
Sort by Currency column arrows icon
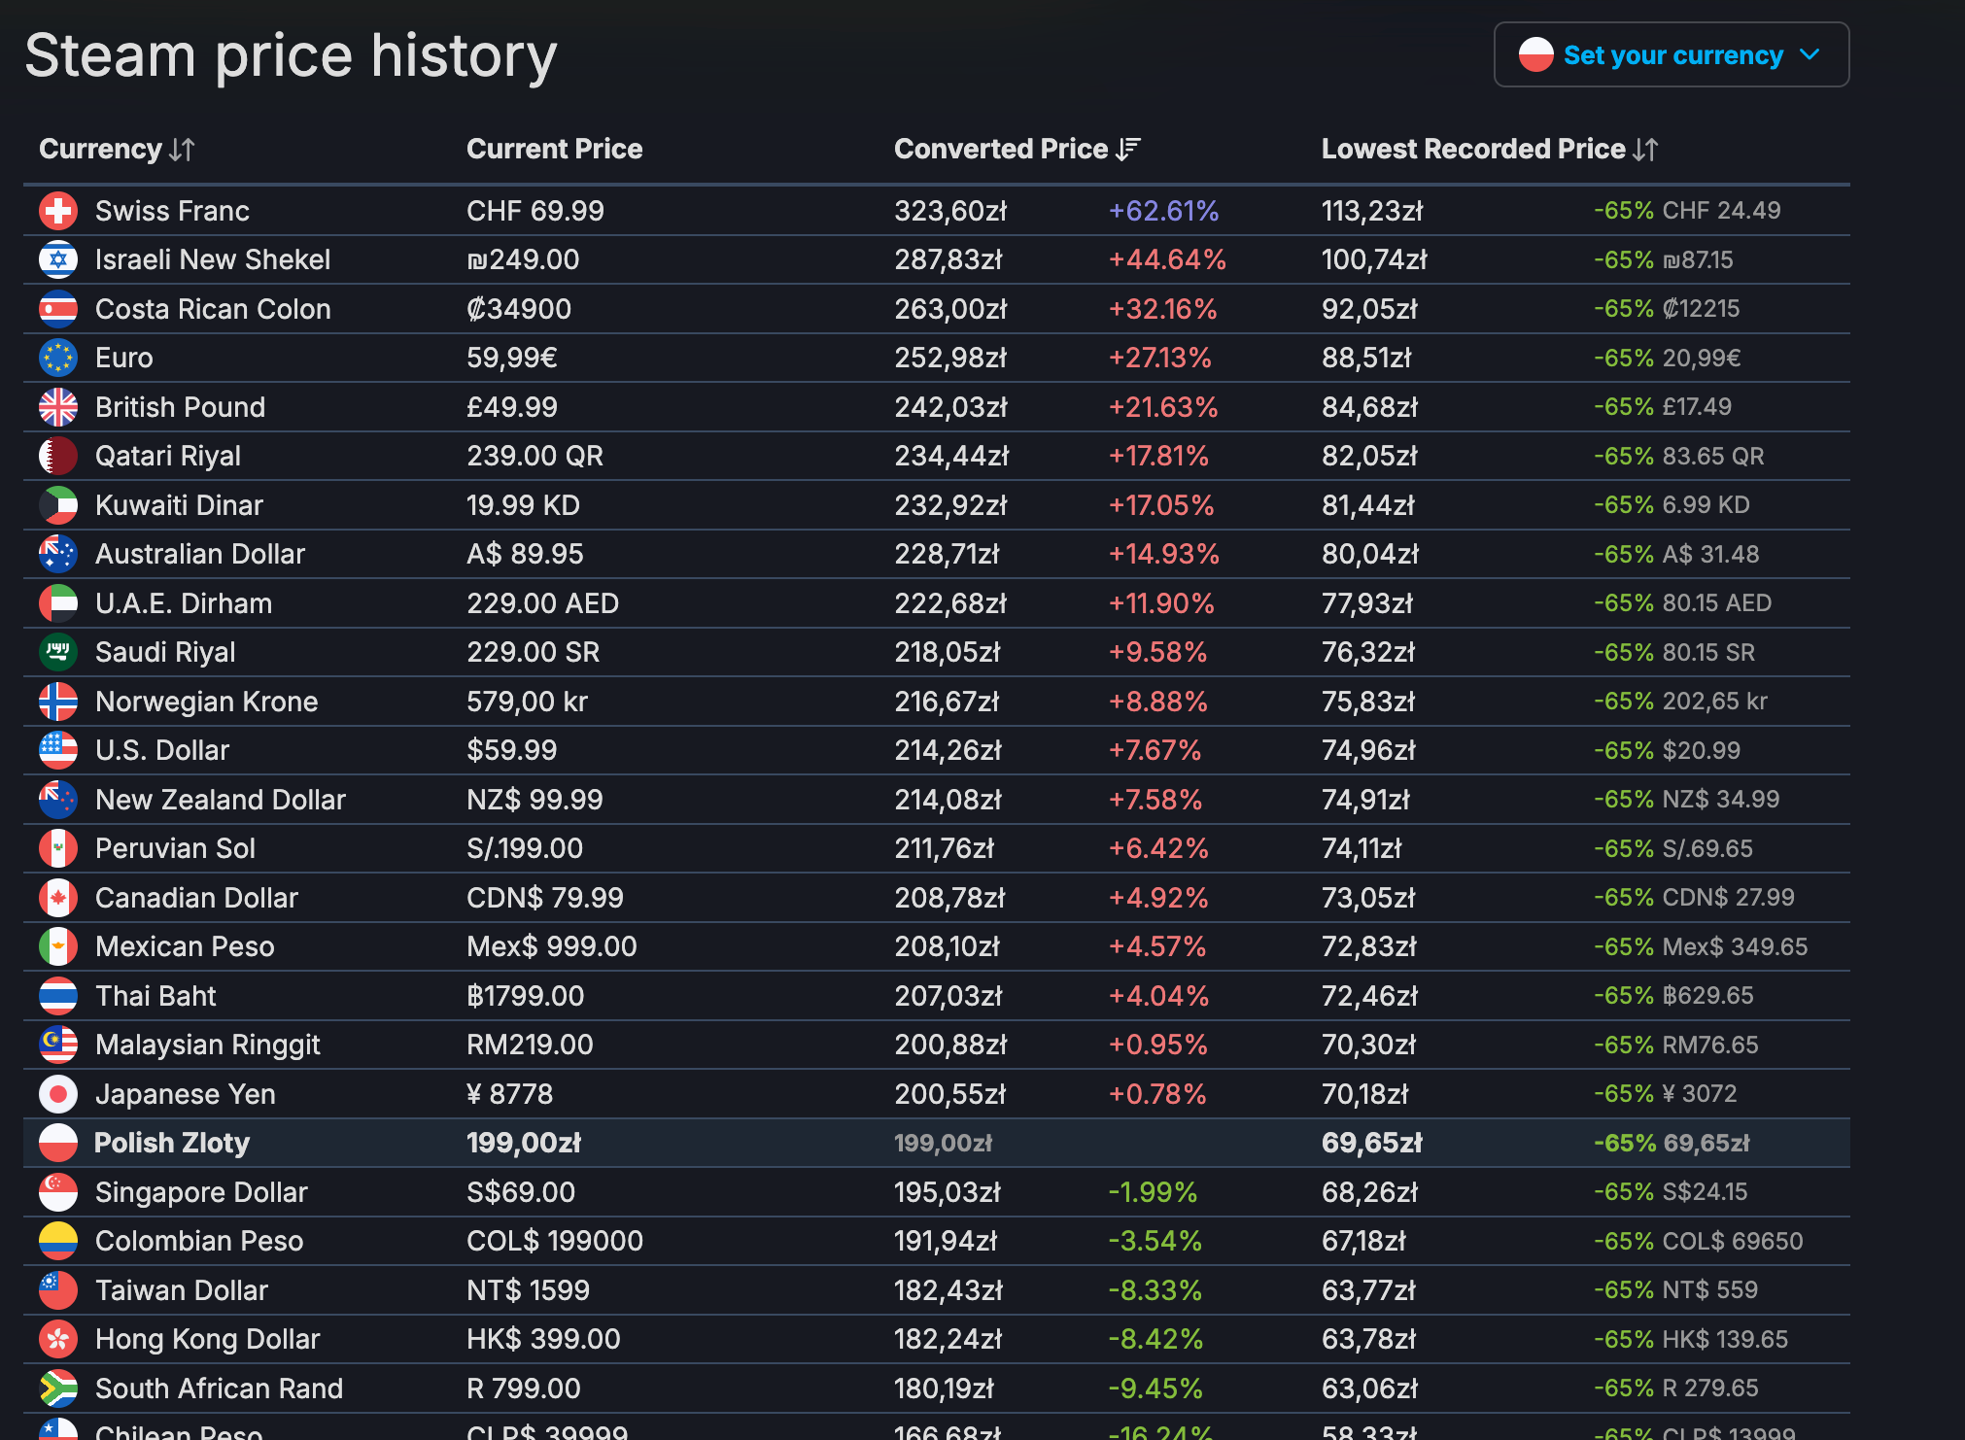click(182, 150)
